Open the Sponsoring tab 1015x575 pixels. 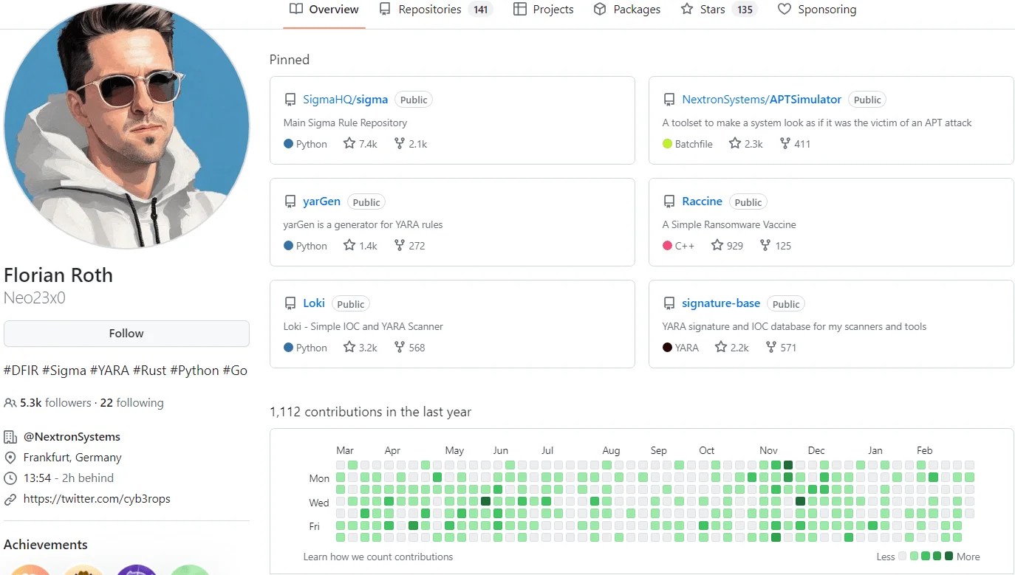[817, 10]
